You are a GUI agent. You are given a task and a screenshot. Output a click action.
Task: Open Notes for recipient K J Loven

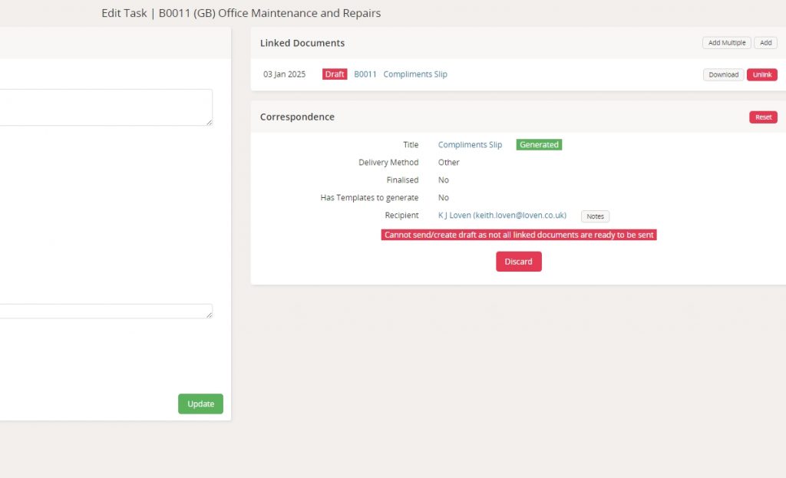[x=595, y=216]
